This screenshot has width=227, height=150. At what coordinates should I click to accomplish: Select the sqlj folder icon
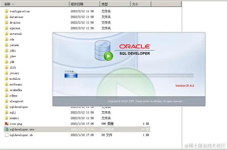point(7,112)
